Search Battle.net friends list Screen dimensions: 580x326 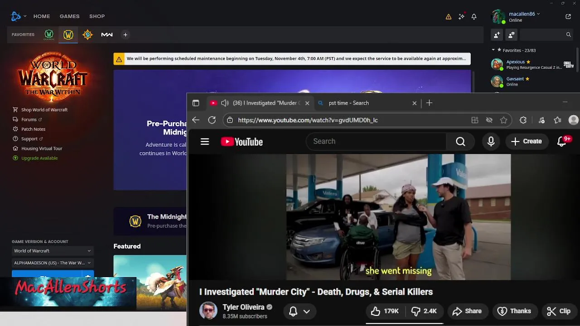click(x=547, y=34)
